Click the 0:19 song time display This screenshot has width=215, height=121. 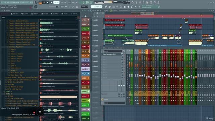[87, 2]
